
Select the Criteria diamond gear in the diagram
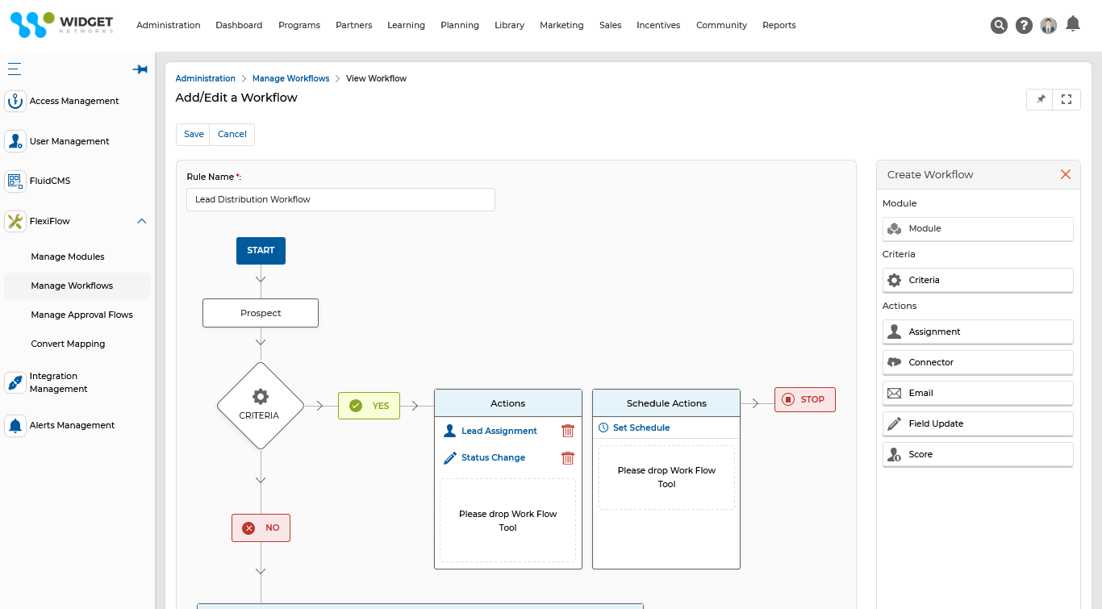pos(260,406)
